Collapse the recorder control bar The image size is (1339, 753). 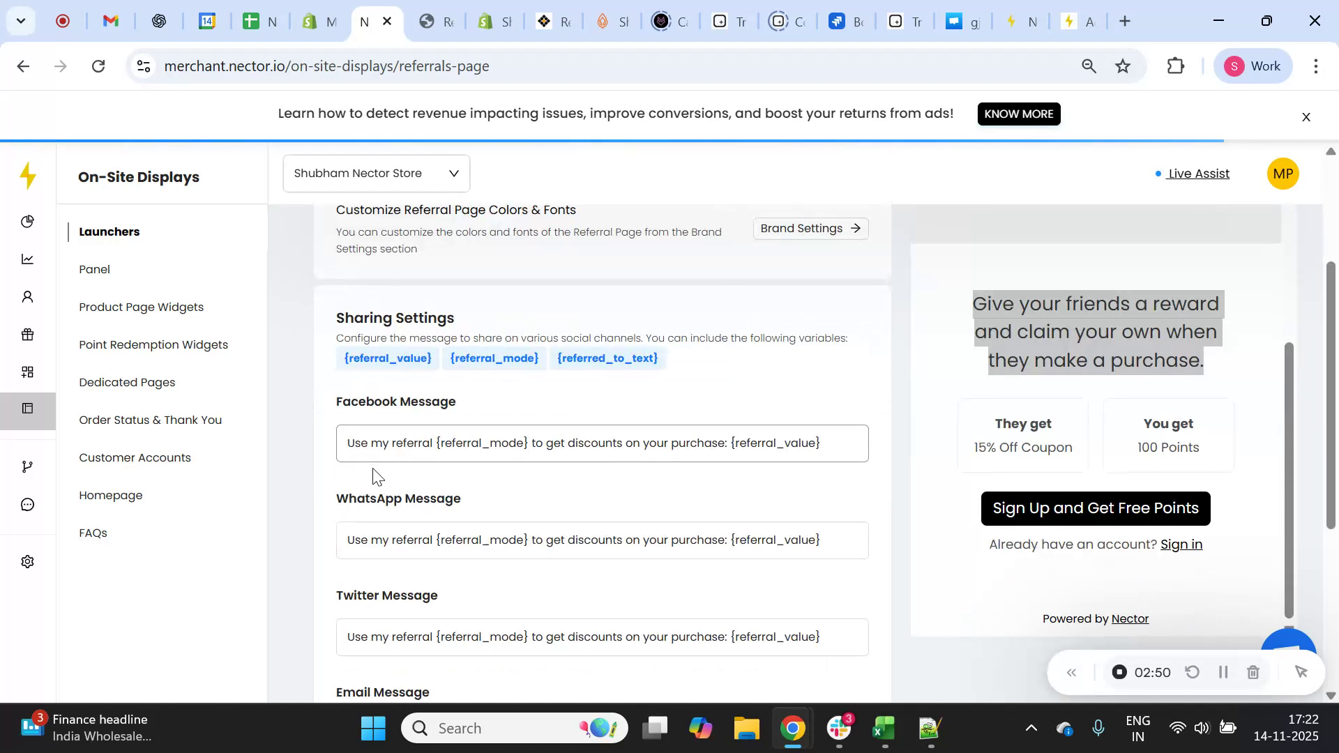pos(1072,671)
